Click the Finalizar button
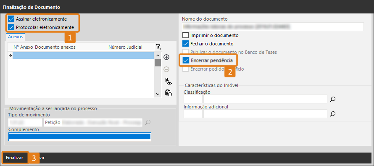This screenshot has width=374, height=166. tap(15, 158)
